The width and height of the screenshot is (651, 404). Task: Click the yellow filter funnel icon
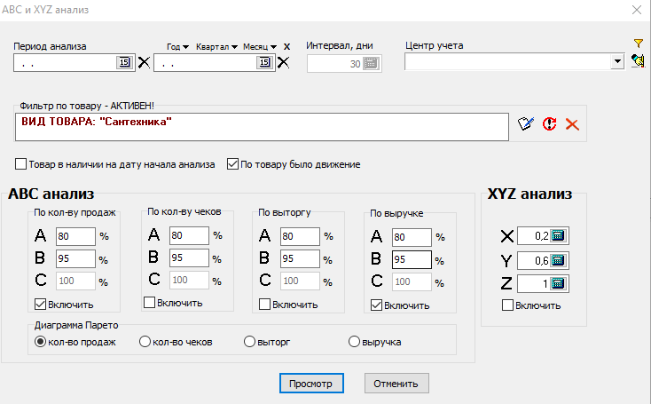click(638, 44)
